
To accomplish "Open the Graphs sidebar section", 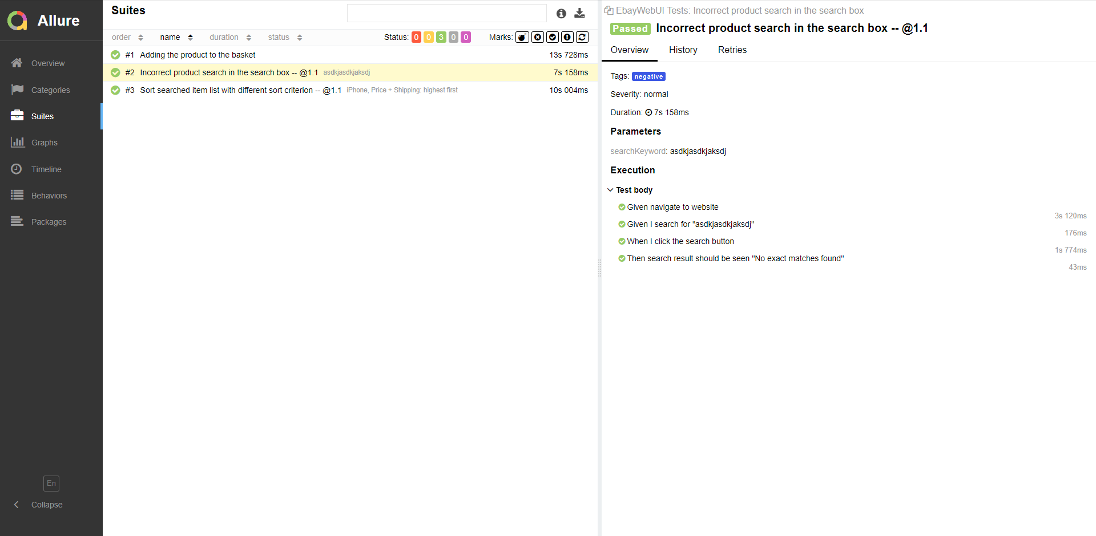I will click(45, 143).
